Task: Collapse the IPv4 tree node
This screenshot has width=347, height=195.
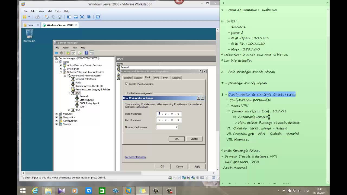Action: (69, 93)
